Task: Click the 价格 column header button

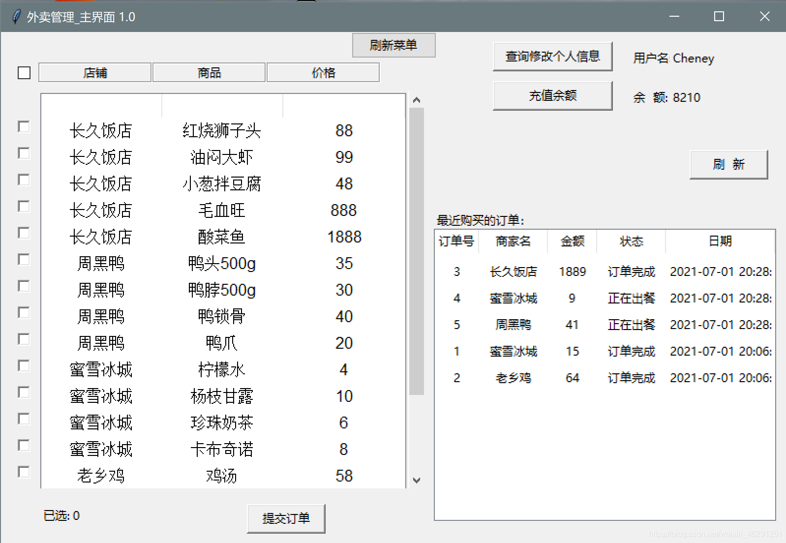Action: click(323, 73)
